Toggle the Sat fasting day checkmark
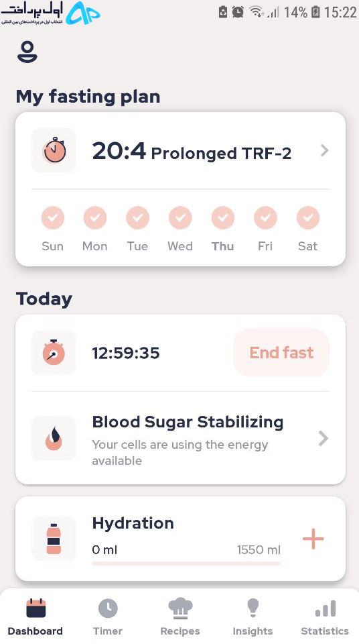The width and height of the screenshot is (359, 644). [x=307, y=217]
